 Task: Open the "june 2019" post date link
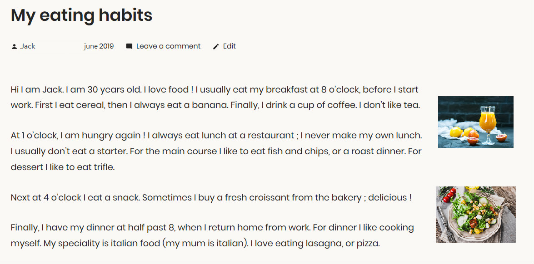click(99, 46)
